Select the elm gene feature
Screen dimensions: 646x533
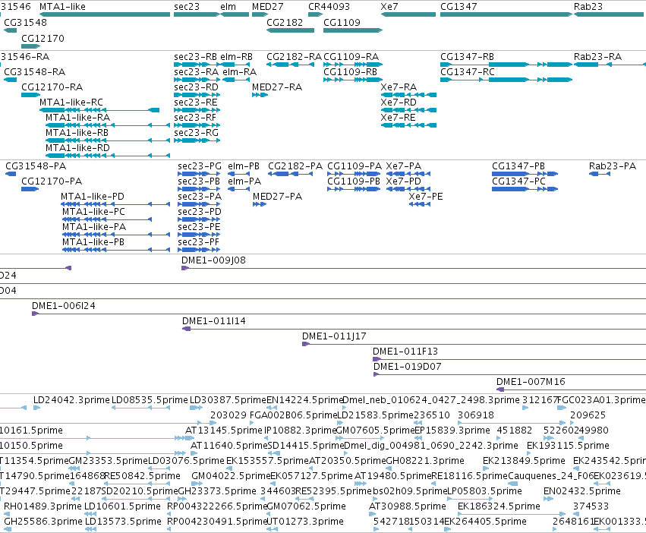pyautogui.click(x=235, y=14)
